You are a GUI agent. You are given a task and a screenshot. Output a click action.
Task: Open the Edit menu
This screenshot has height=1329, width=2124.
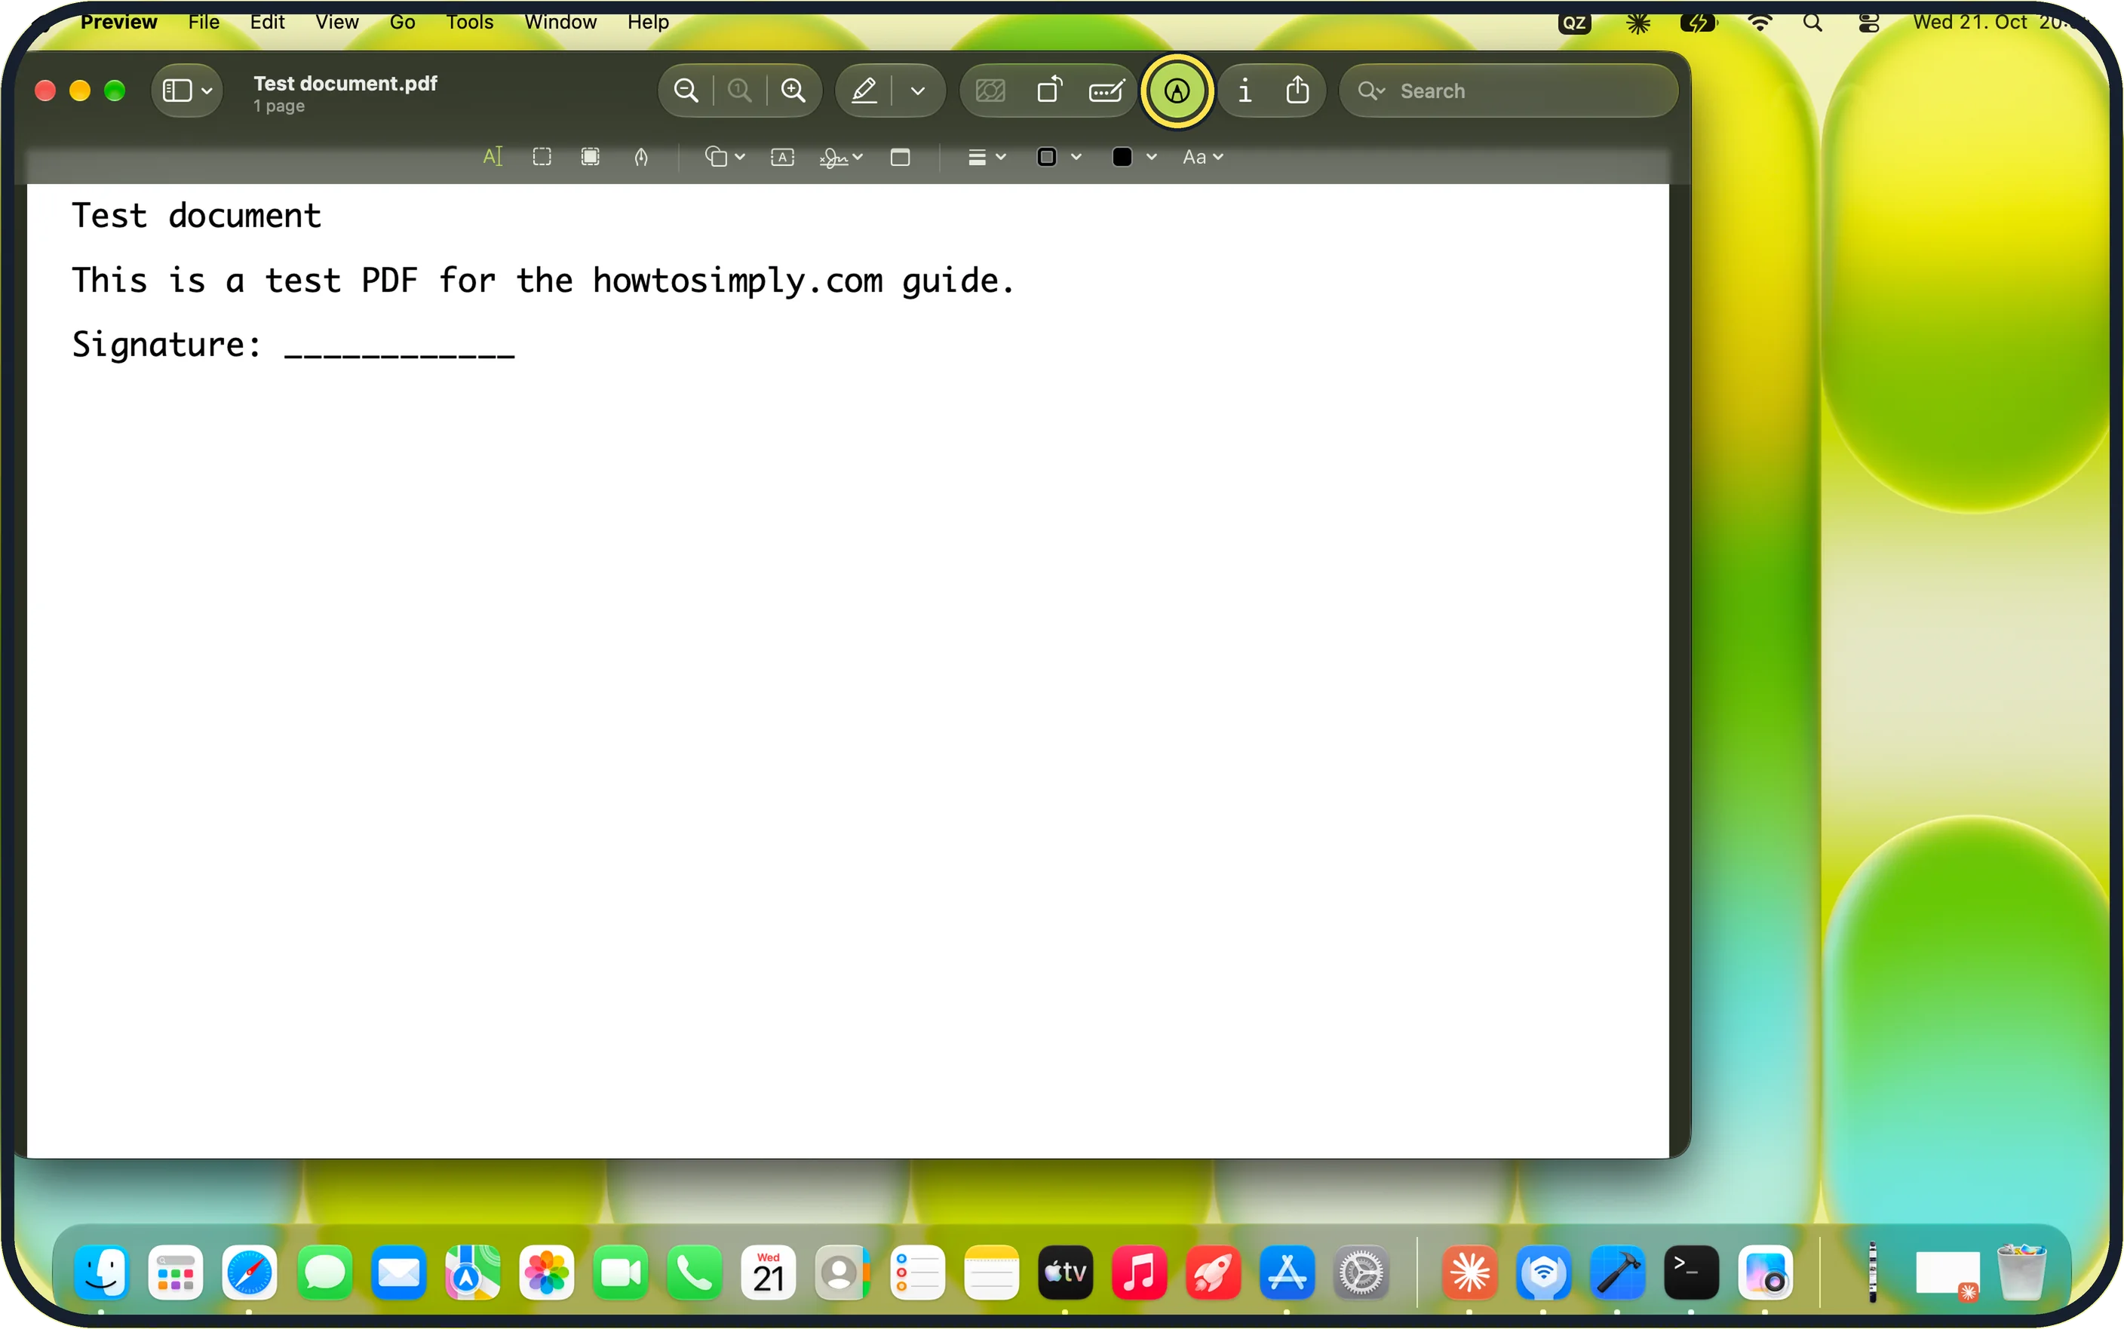(267, 21)
